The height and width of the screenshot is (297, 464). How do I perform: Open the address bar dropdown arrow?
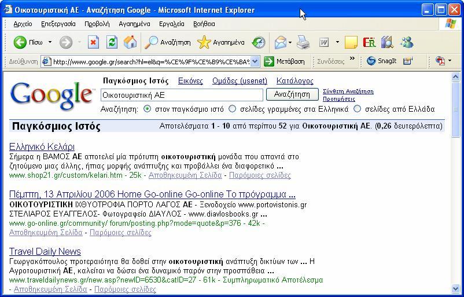point(255,61)
